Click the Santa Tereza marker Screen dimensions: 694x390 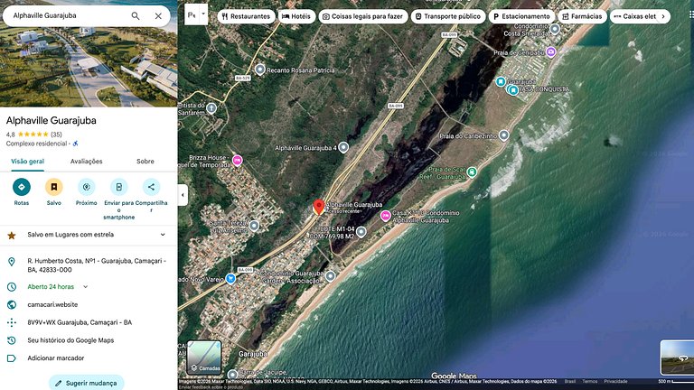pyautogui.click(x=254, y=226)
